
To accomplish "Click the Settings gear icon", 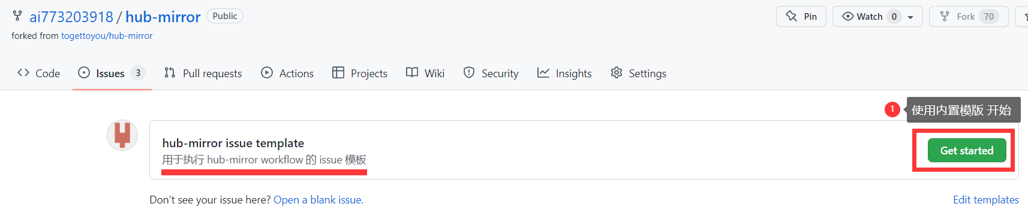I will 617,72.
